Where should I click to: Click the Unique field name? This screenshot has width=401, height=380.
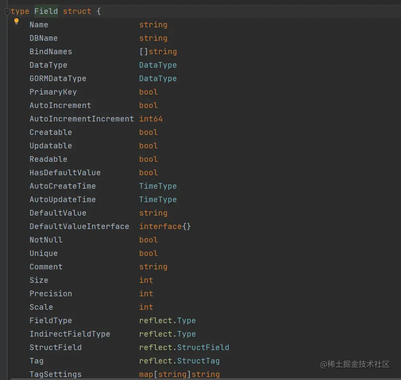click(44, 253)
